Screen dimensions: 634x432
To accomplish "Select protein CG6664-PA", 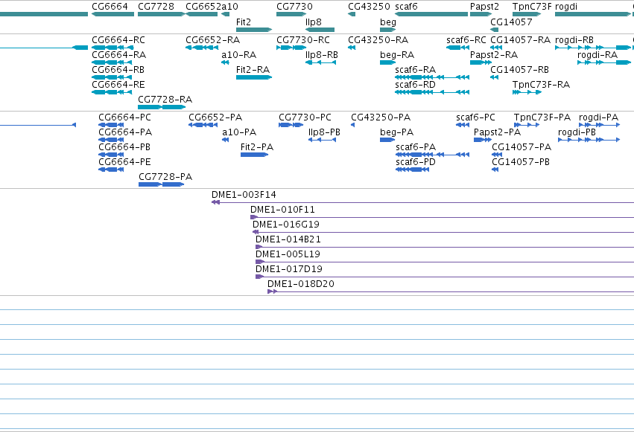I will [x=111, y=140].
